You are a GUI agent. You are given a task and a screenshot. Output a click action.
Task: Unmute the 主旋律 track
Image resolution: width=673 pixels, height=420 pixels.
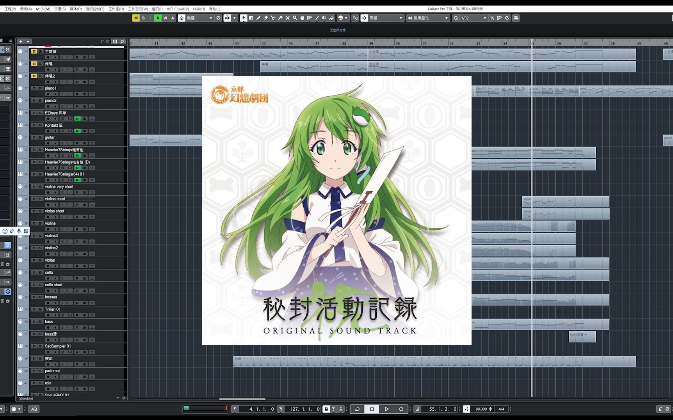(34, 51)
